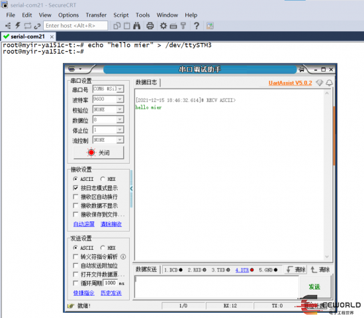This screenshot has height=318, width=364.
Task: Click the 5.GND signal indicator
Action: pos(268,270)
